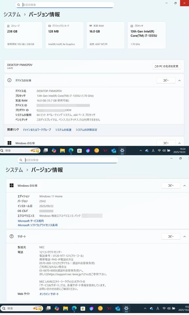
Task: Open Task View in the top screenshot's taskbar
Action: (45, 151)
